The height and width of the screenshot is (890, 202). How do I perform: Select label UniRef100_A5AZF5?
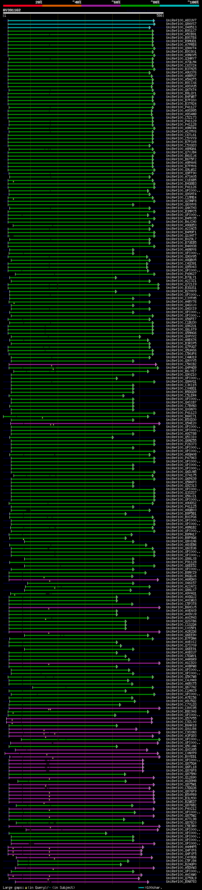tap(181, 80)
